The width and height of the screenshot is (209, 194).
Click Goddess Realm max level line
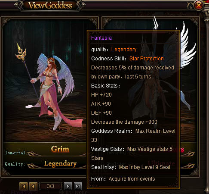tap(133, 135)
